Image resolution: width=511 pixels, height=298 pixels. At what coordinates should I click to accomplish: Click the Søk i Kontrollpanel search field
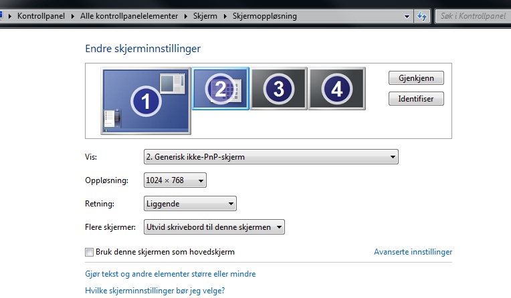tap(473, 16)
